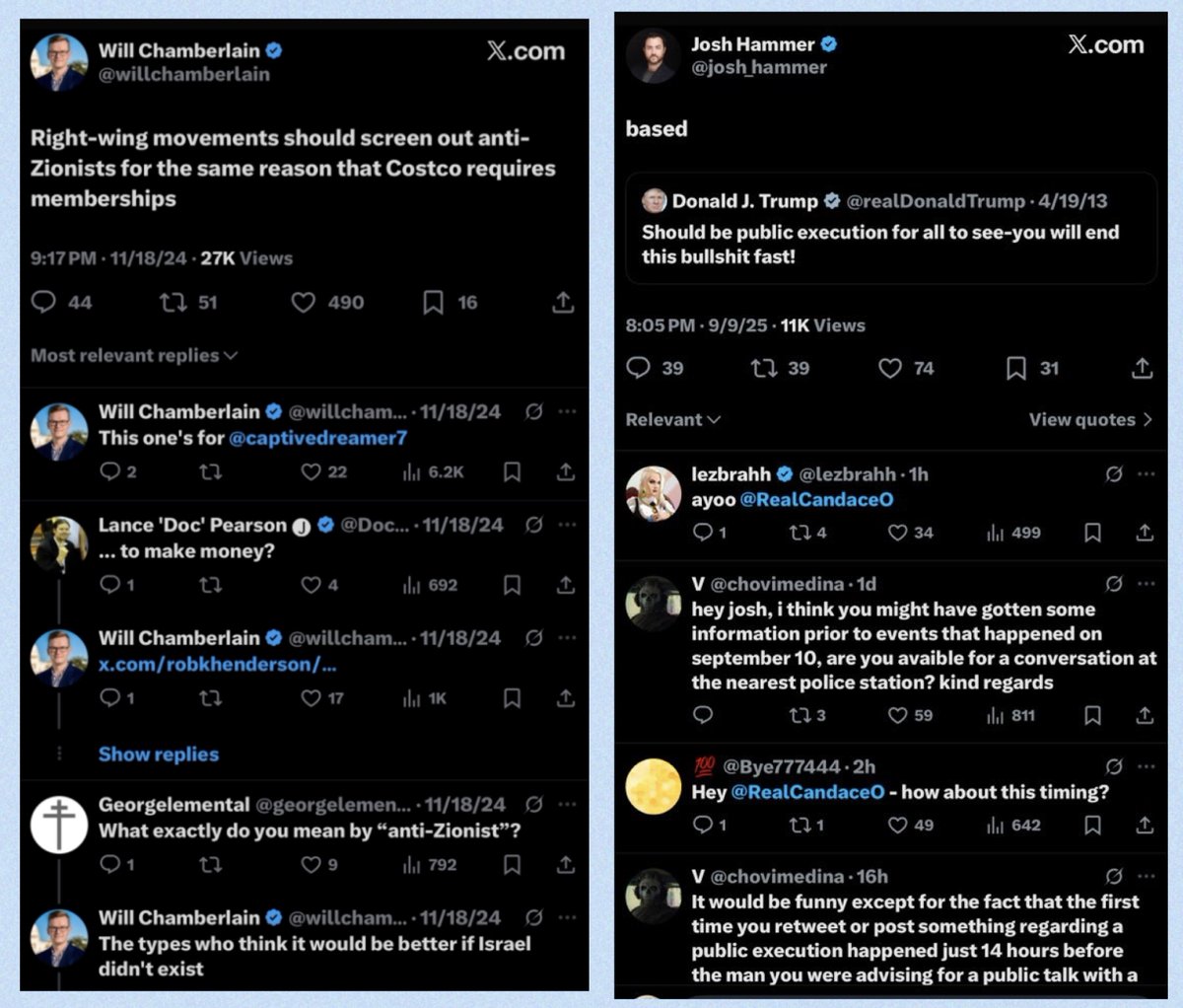Like lezbrahh's 'ayoo' reply

coord(897,533)
